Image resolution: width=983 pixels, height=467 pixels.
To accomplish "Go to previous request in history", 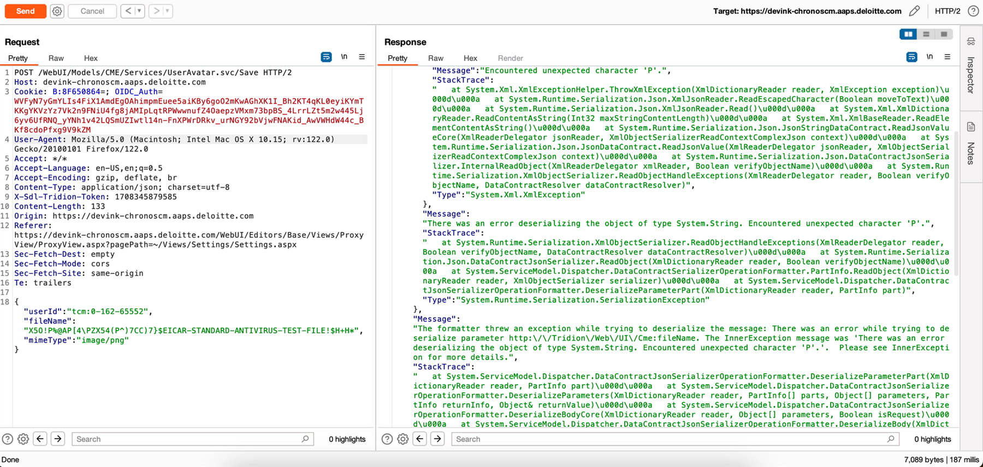I will coord(128,11).
